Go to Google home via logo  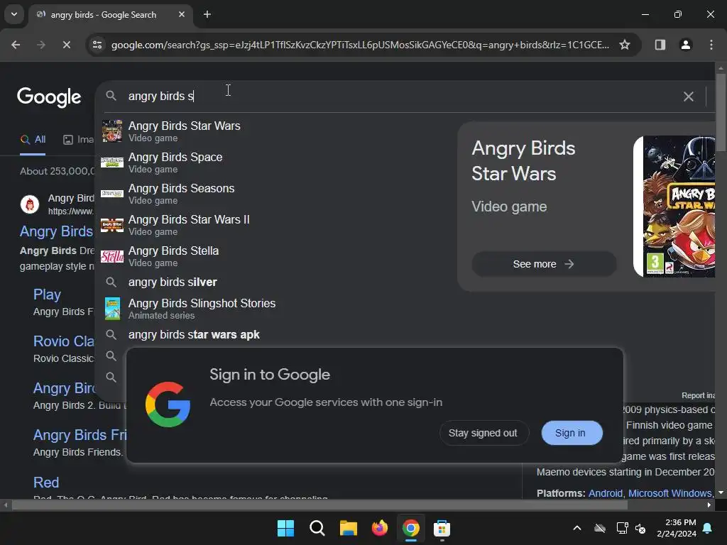tap(49, 97)
